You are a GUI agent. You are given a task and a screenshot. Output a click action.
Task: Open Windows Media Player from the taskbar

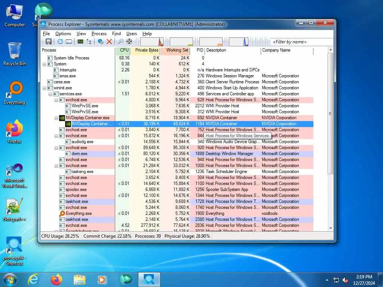click(x=102, y=280)
